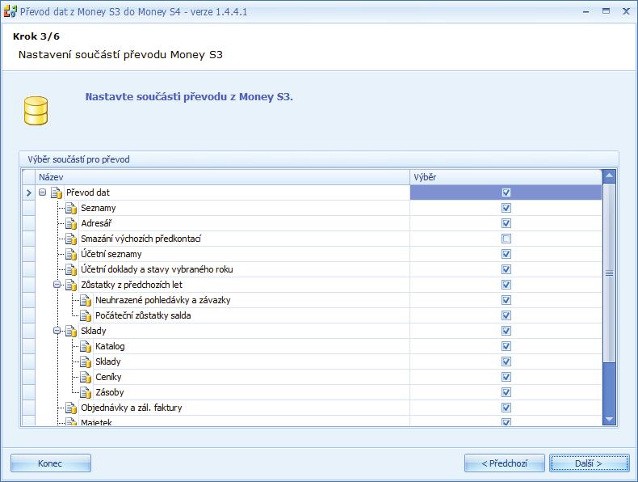Toggle Počáteční zůstatky salda checkbox
Image resolution: width=638 pixels, height=482 pixels.
coord(506,315)
